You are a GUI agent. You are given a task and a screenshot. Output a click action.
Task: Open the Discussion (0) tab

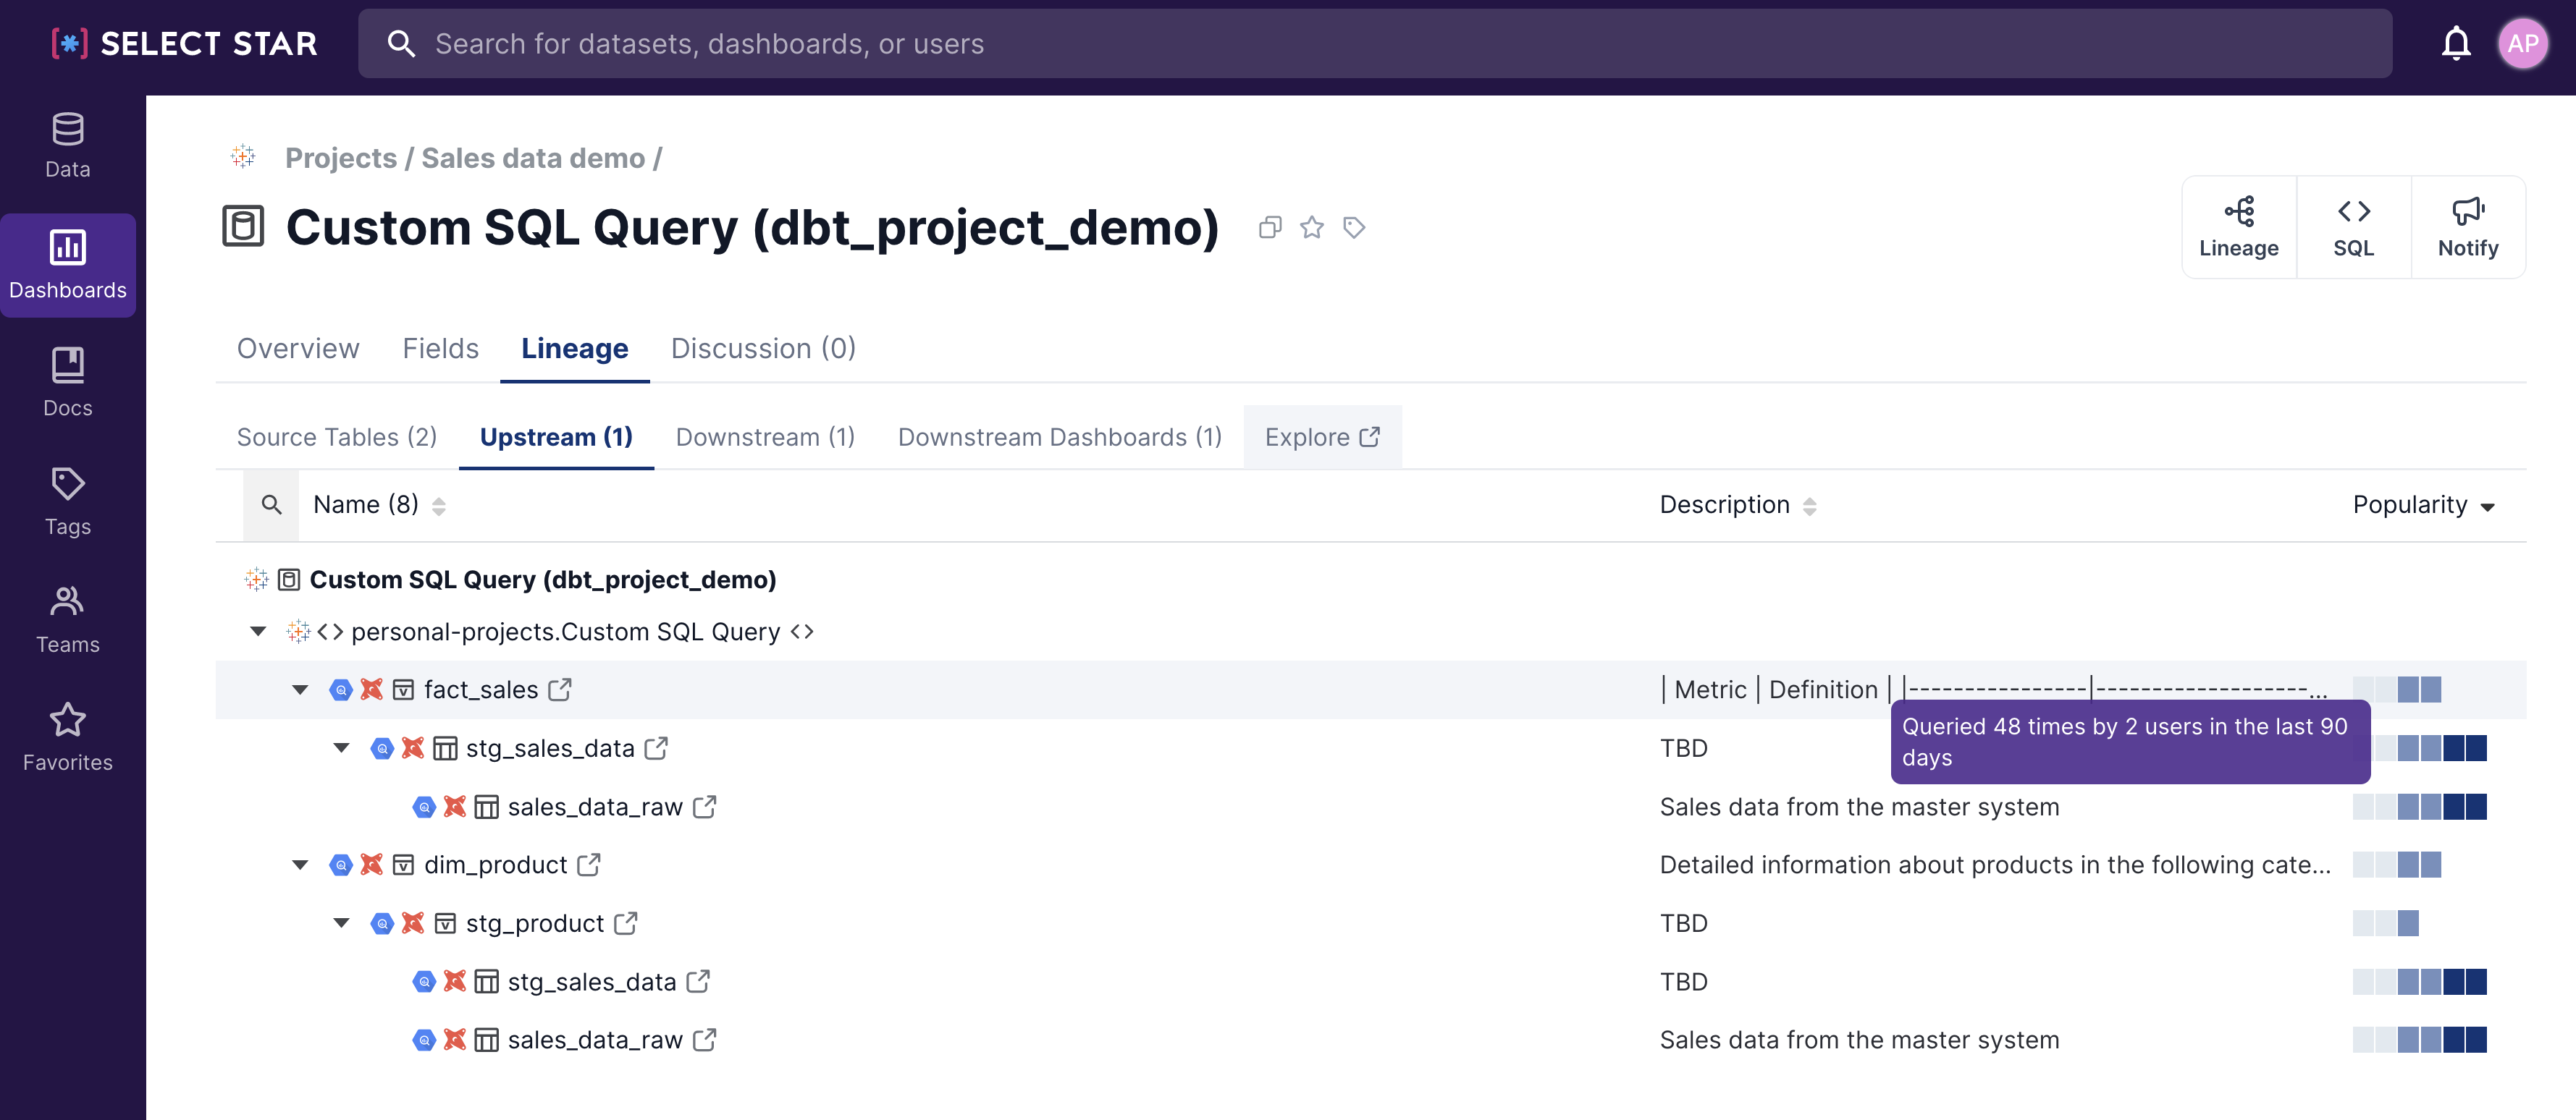tap(763, 348)
